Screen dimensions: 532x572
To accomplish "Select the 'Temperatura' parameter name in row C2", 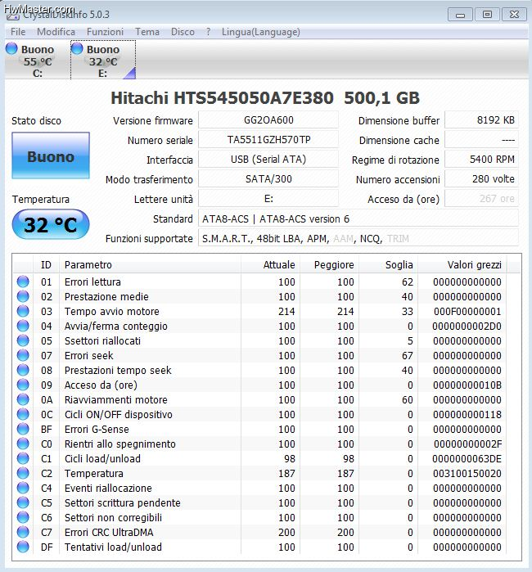I will (94, 474).
